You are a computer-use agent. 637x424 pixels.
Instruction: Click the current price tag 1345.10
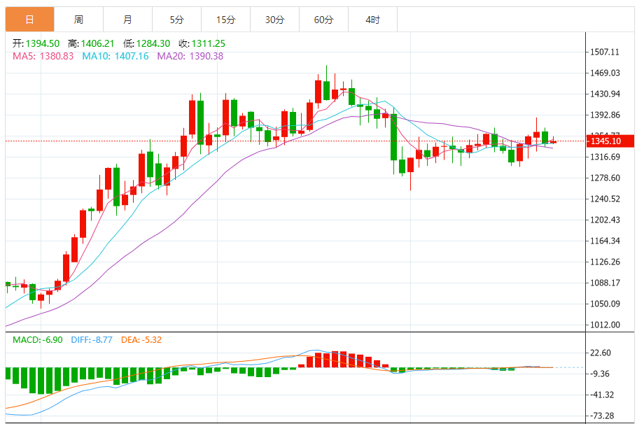point(605,141)
